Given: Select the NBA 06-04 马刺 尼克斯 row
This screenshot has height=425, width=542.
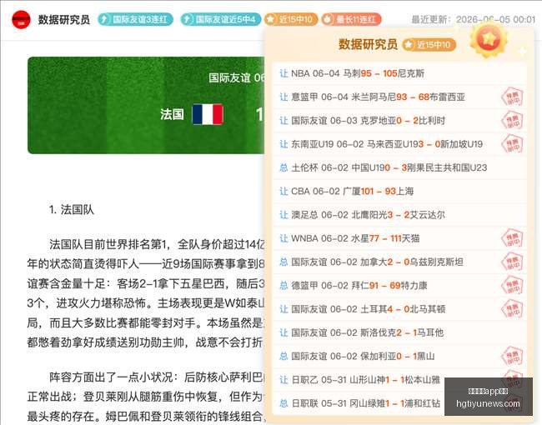Looking at the screenshot, I should (399, 73).
